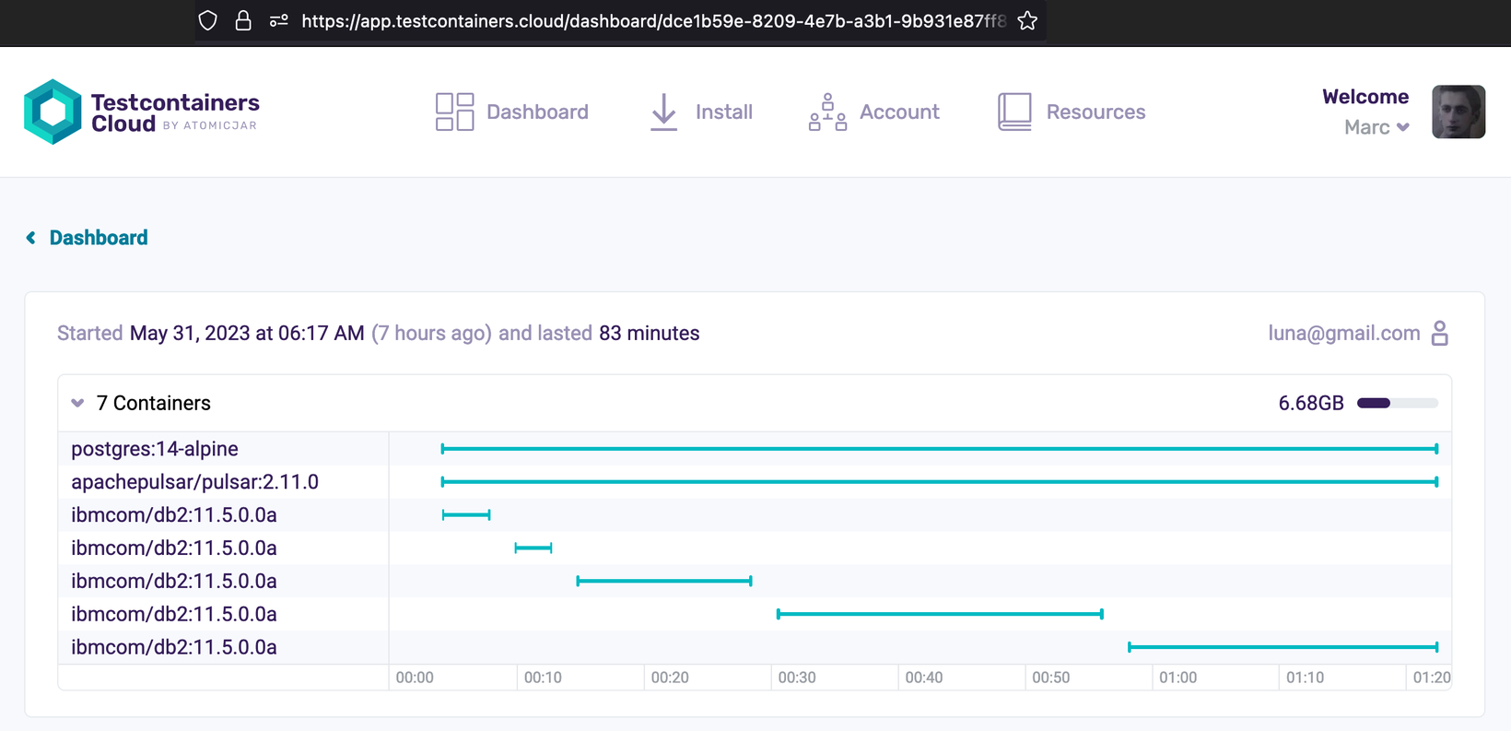Click the 00:10 time axis label
Viewport: 1511px width, 731px height.
point(543,678)
